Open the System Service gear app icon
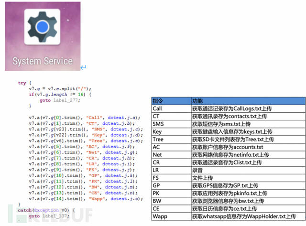The height and width of the screenshot is (226, 306). pyautogui.click(x=43, y=27)
